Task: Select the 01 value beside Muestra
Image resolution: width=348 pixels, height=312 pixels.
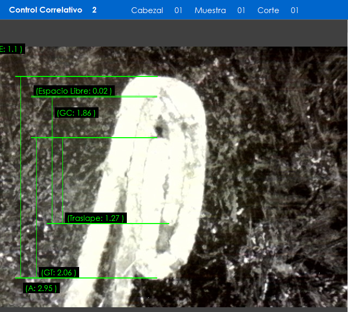Action: 241,10
